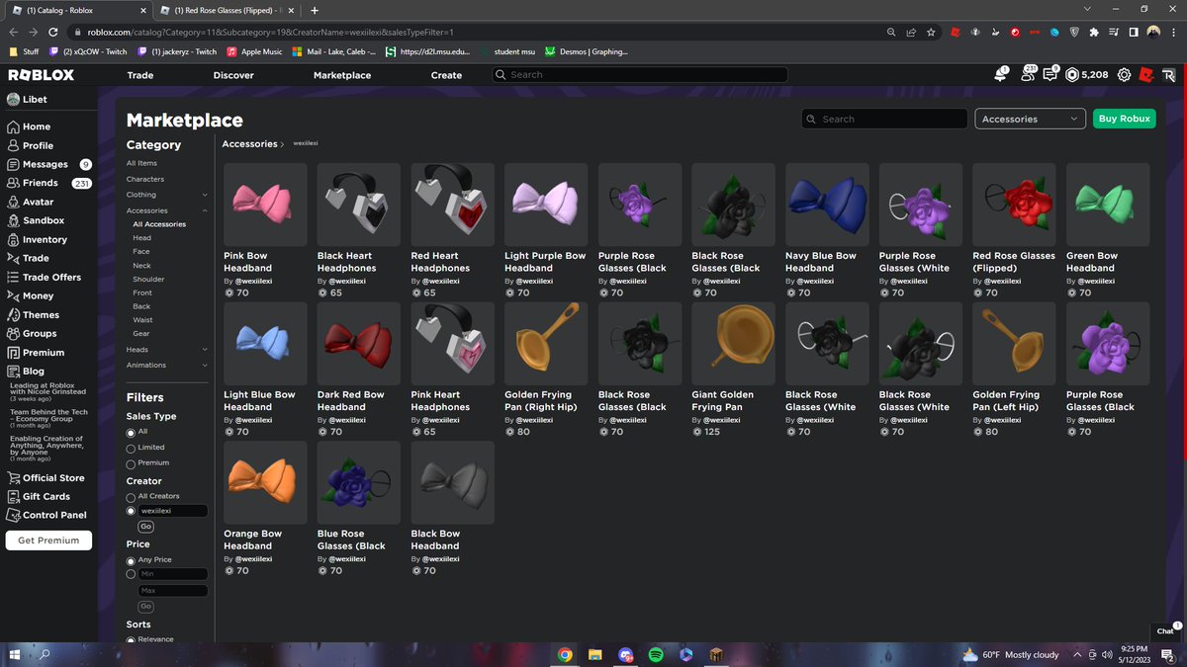Open Money in the sidebar
The image size is (1187, 667).
click(x=31, y=295)
